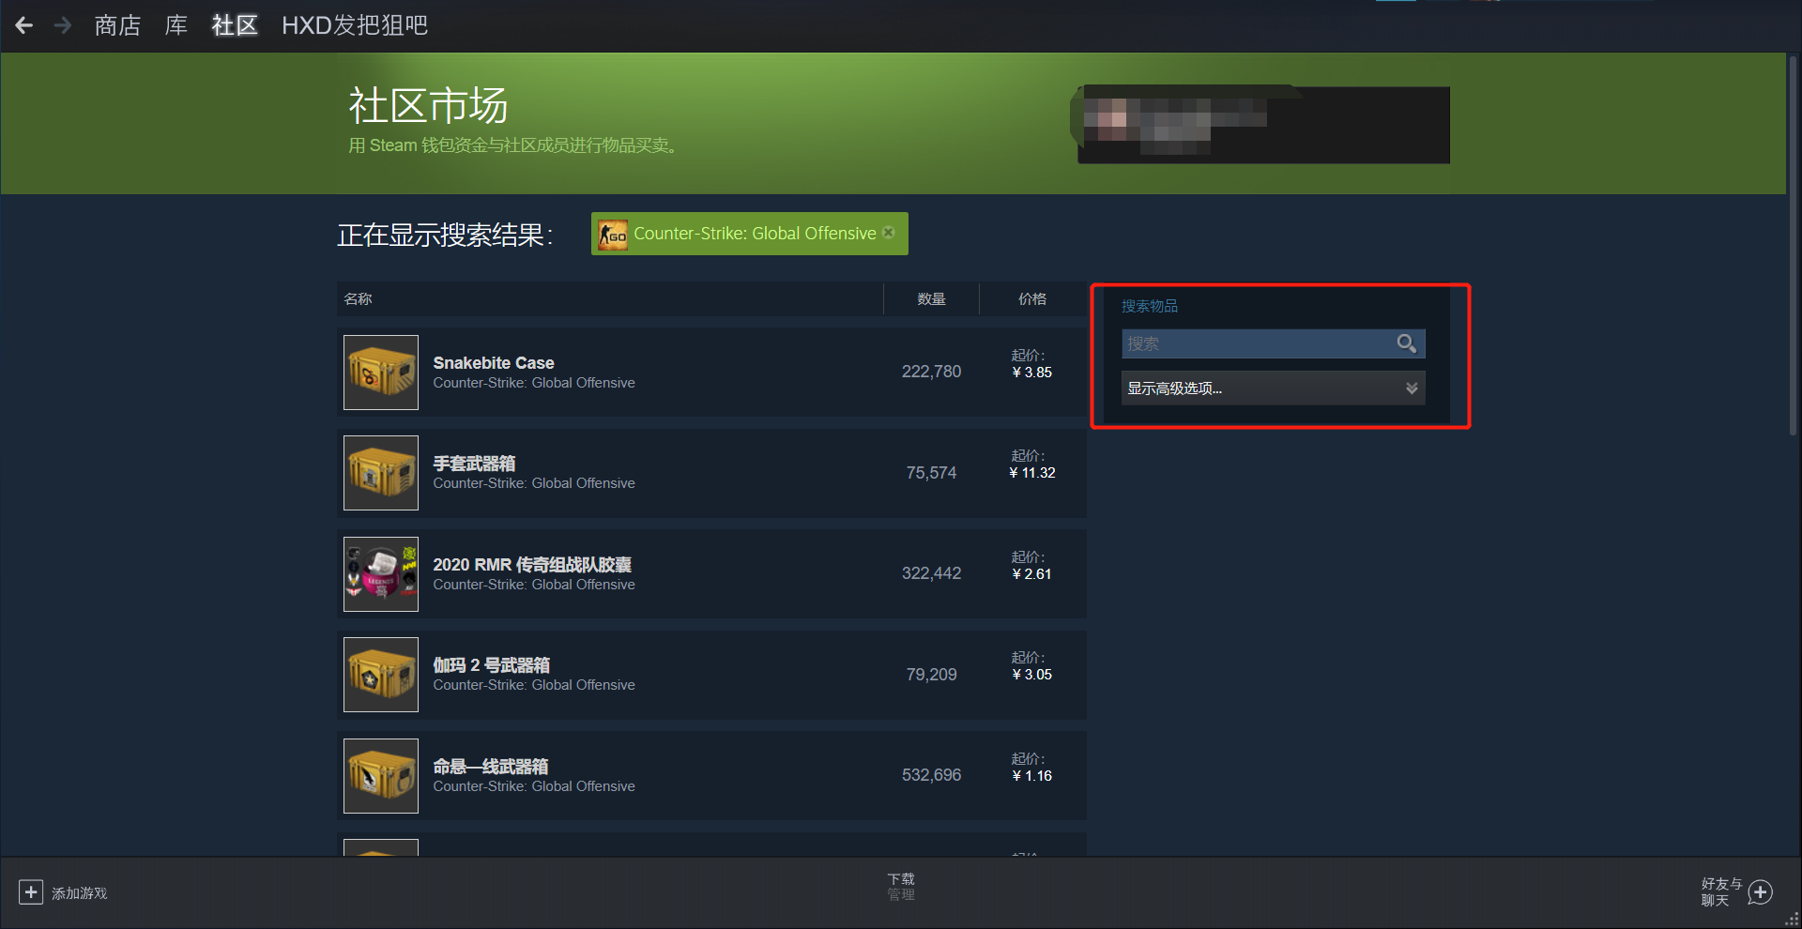Expand the 显示高级选项 dropdown

(x=1274, y=388)
